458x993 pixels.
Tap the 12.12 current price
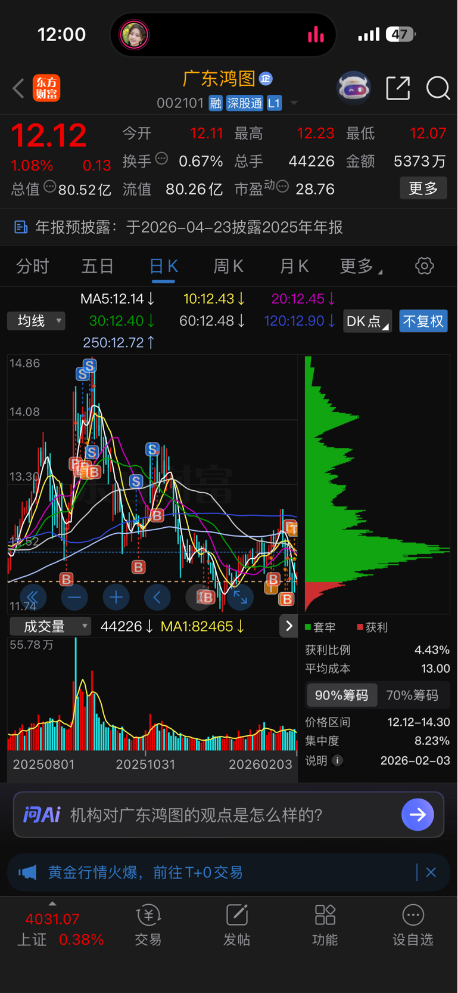pos(49,135)
